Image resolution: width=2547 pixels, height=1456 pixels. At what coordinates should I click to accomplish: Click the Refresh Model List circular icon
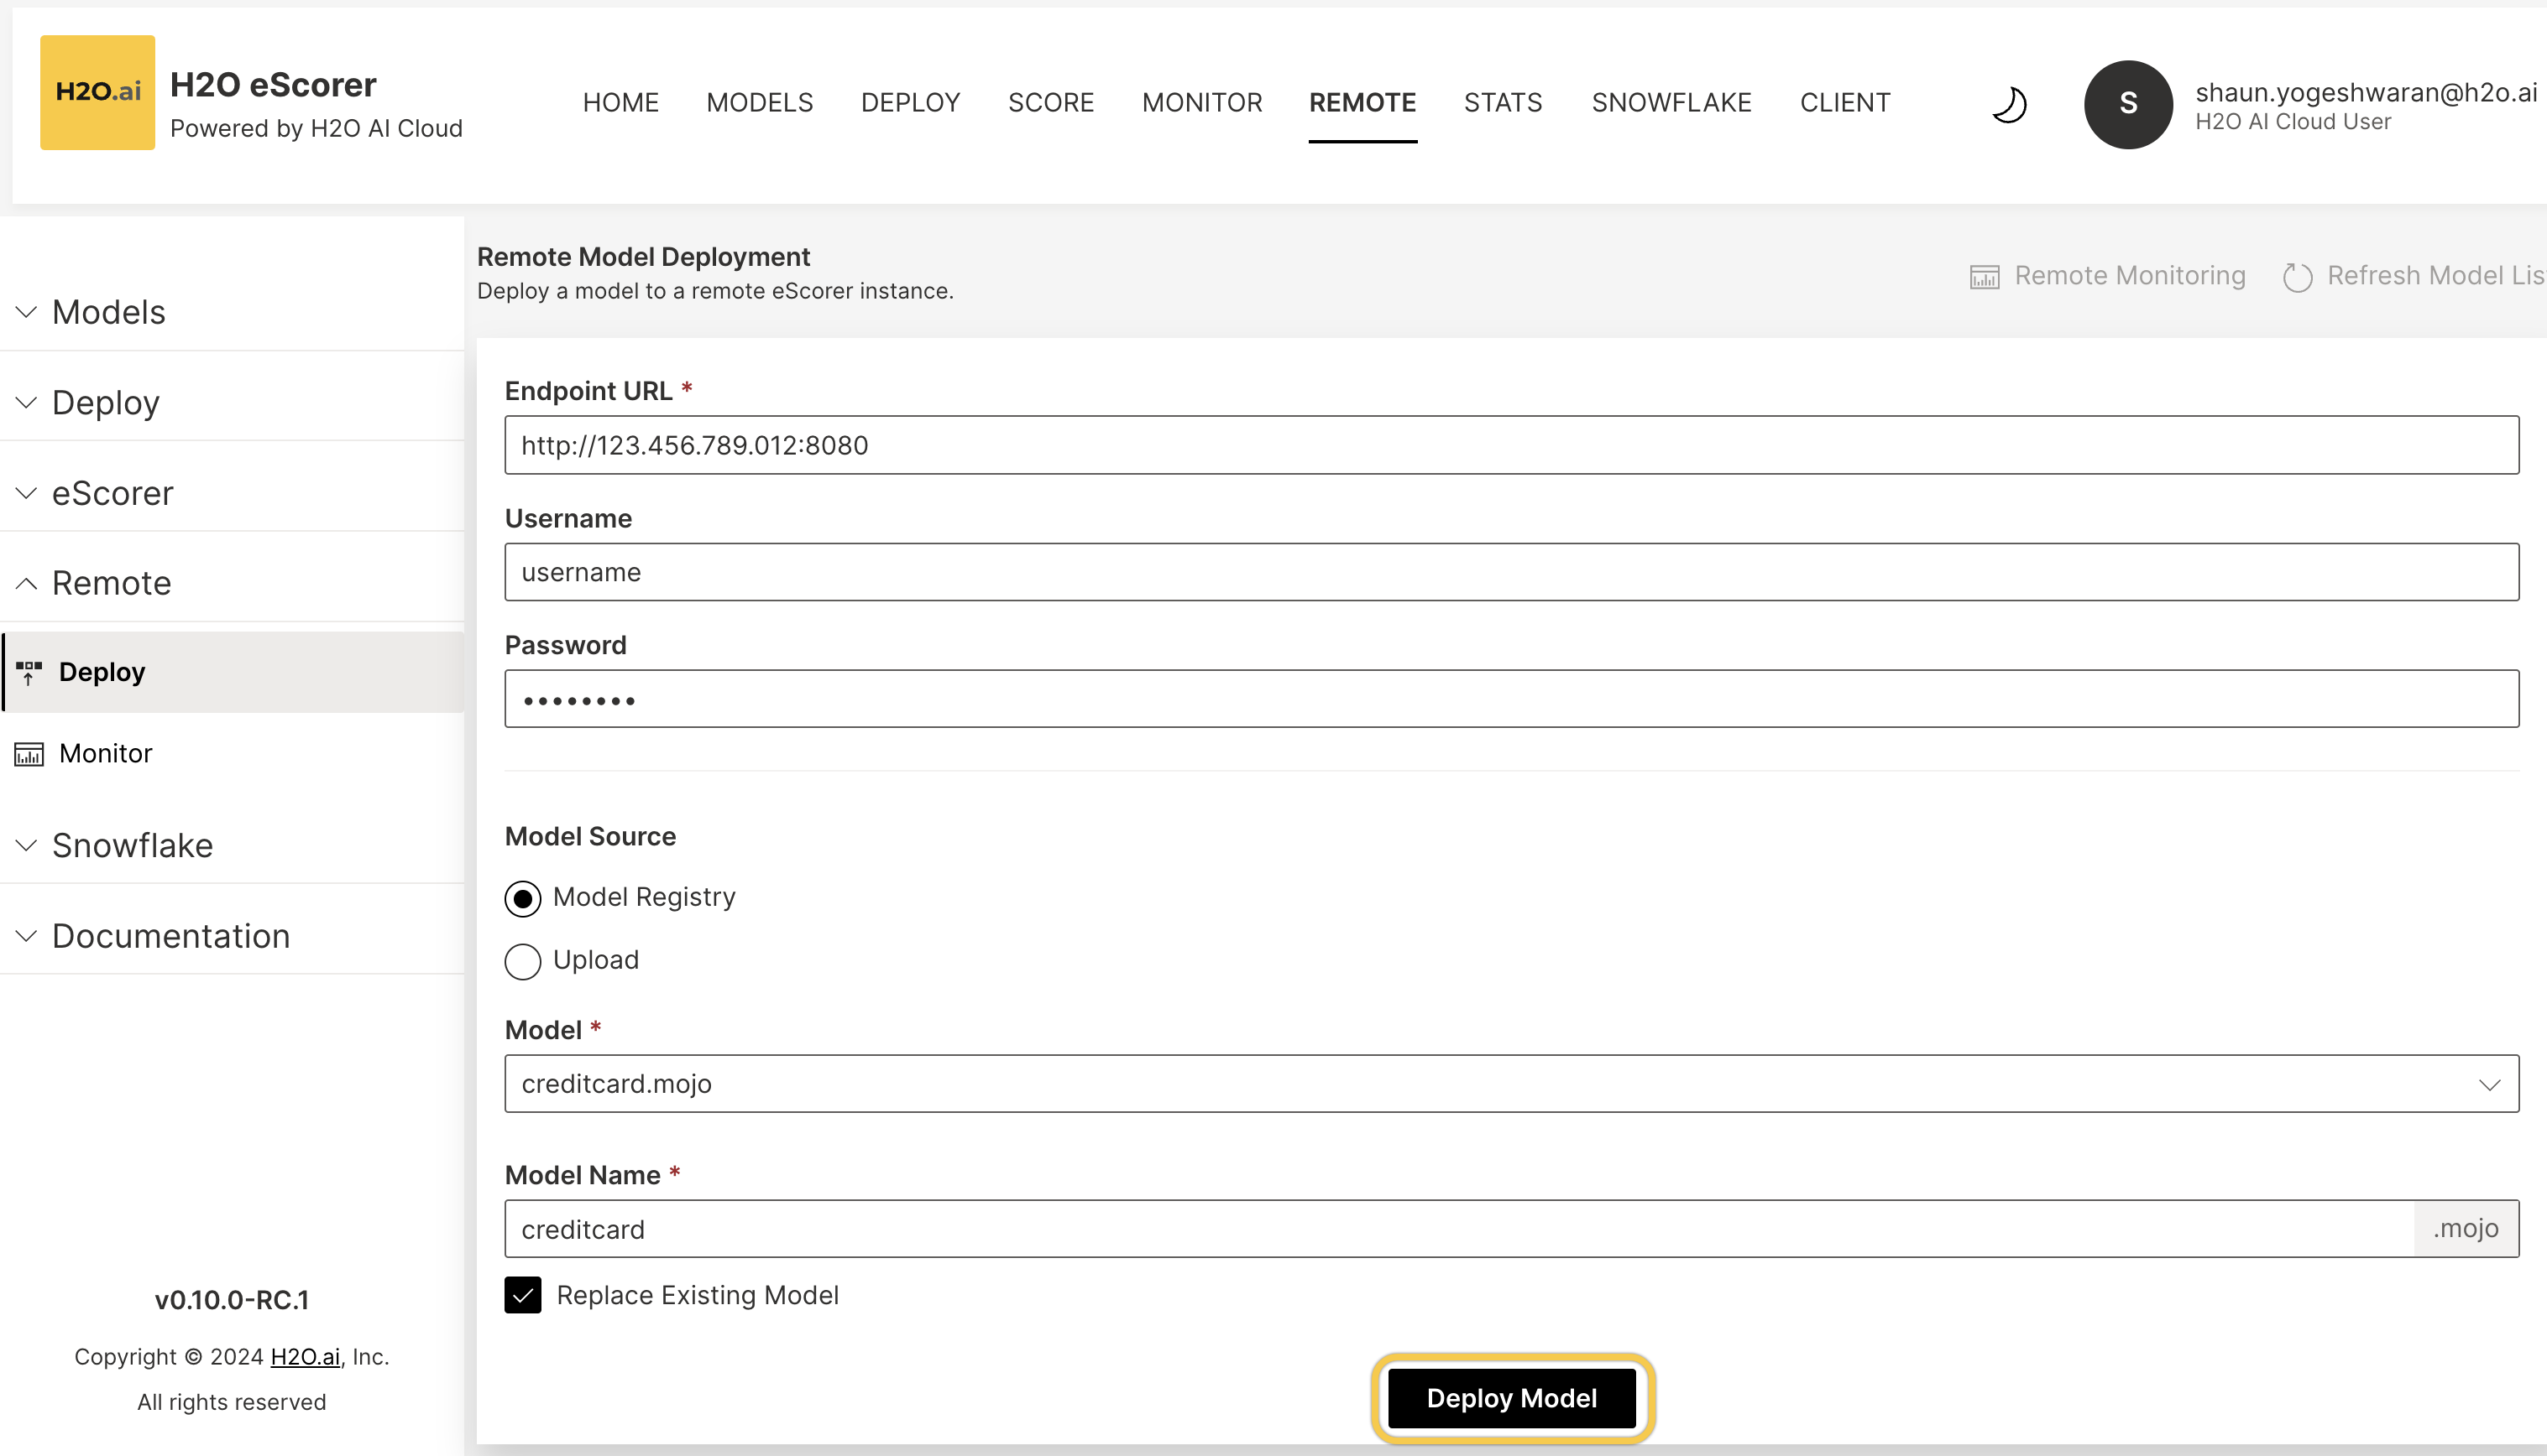2297,277
